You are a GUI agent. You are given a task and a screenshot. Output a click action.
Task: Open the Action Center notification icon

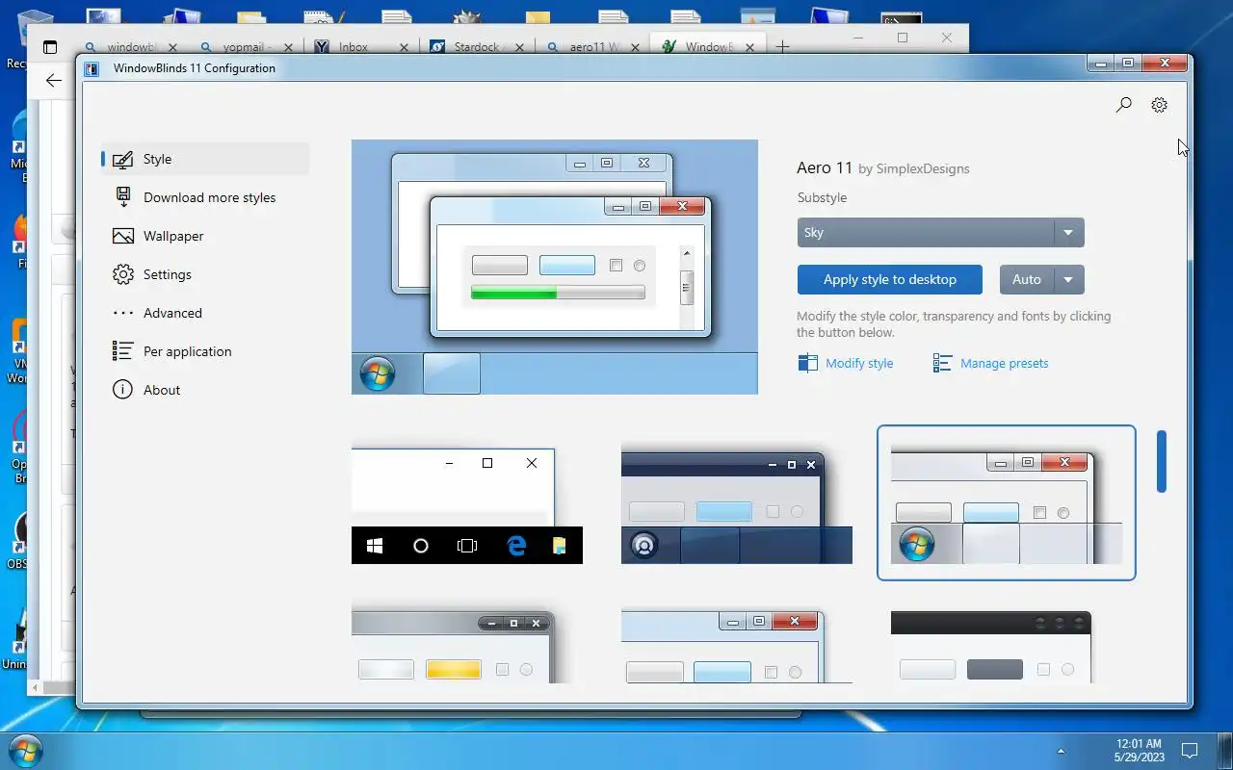(x=1190, y=751)
